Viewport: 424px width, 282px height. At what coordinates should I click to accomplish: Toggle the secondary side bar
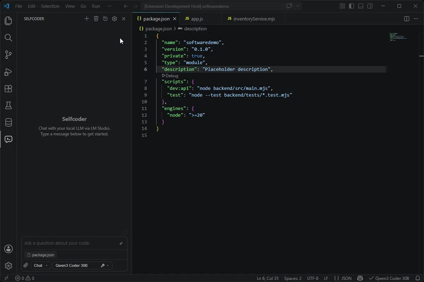tap(370, 6)
